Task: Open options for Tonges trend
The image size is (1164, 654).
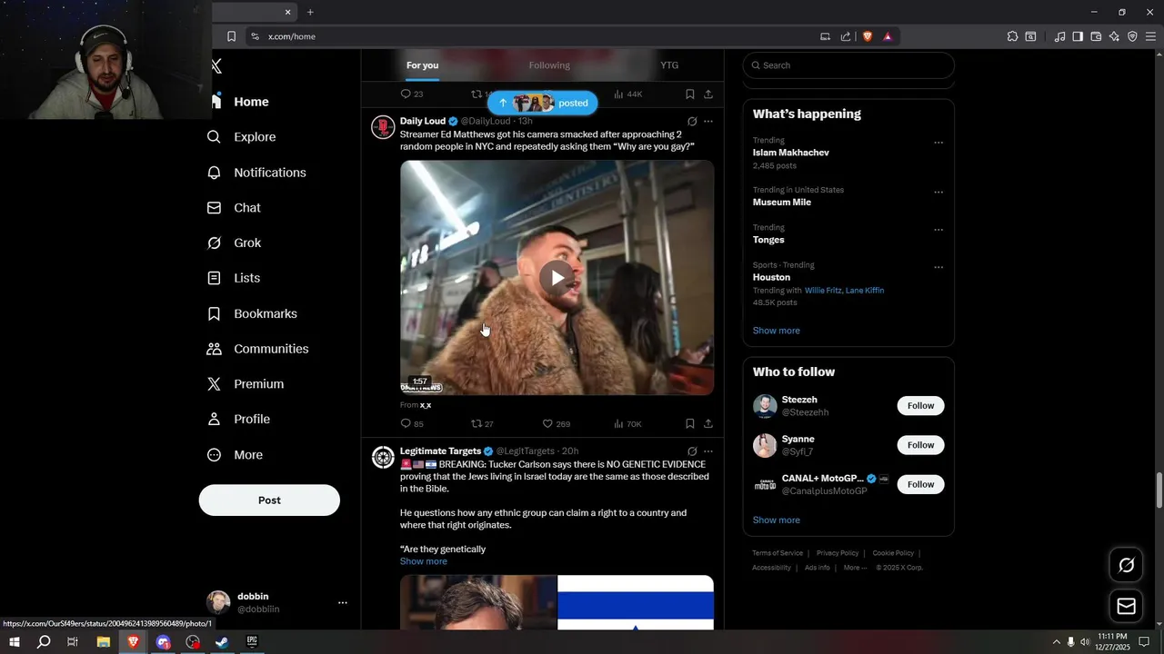Action: click(938, 230)
